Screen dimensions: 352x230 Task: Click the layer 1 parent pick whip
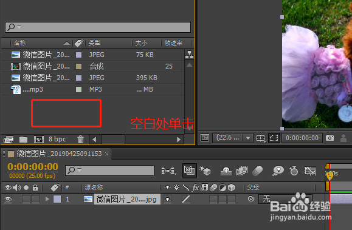[251, 198]
